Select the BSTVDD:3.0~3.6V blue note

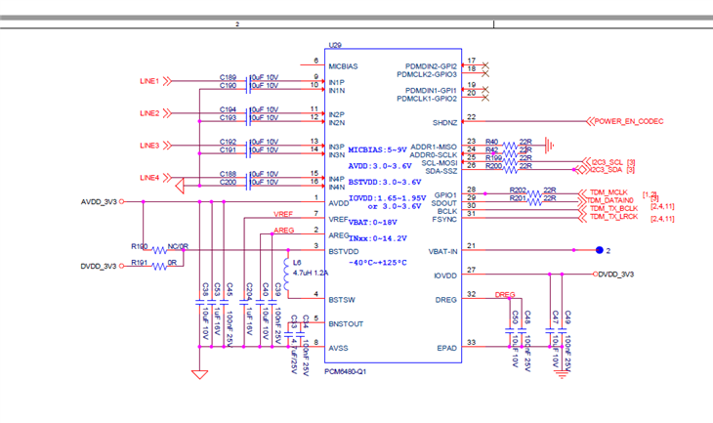(385, 182)
